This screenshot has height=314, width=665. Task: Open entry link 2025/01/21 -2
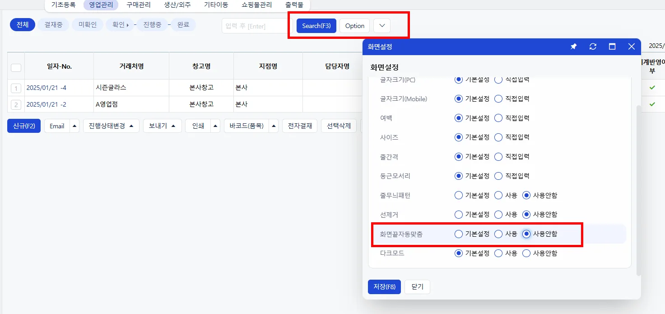point(47,104)
